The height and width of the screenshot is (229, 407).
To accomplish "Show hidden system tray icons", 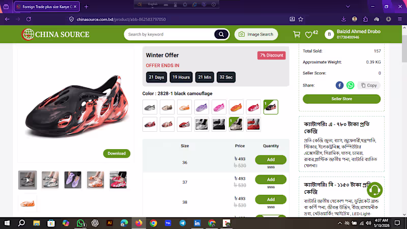I will coord(339,223).
